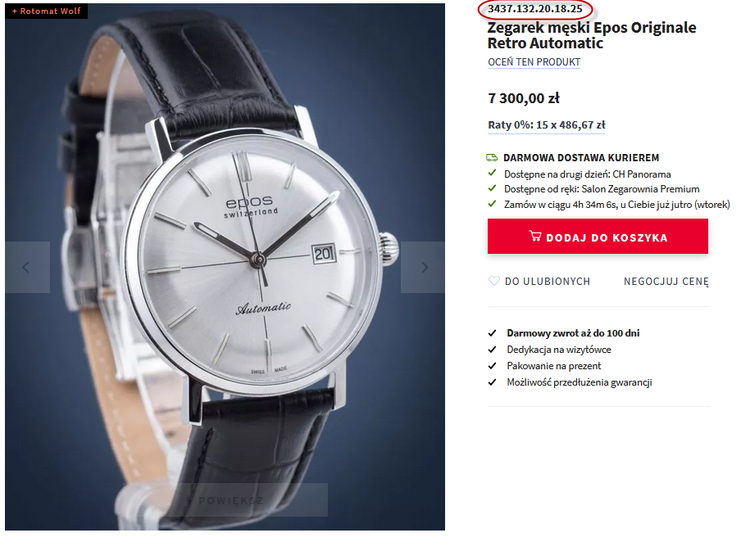Image resolution: width=741 pixels, height=542 pixels.
Task: Open the Oceń ten produkt link
Action: (534, 62)
